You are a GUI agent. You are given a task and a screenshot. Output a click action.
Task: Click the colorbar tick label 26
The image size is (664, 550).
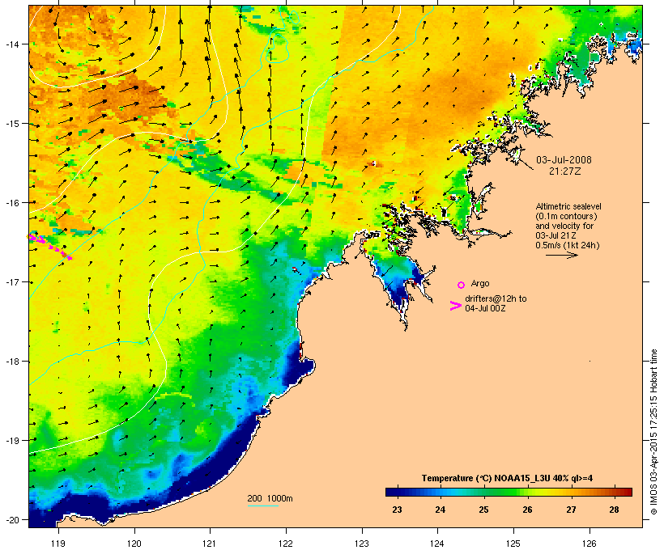coord(527,510)
